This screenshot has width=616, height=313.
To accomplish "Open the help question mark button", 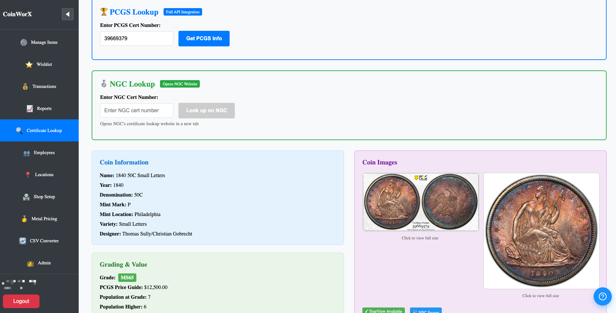I will [x=602, y=296].
